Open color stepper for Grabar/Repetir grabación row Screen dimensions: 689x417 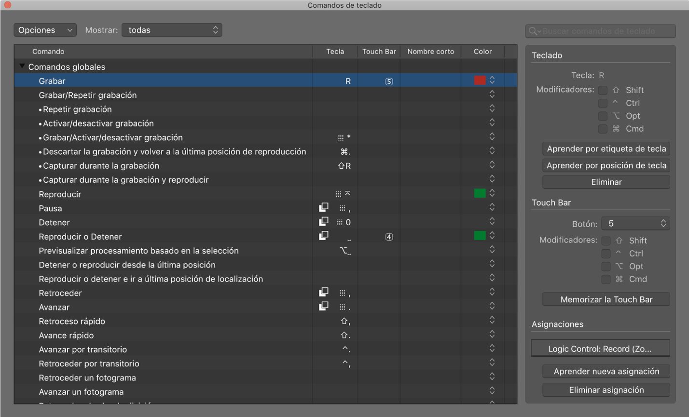point(492,94)
